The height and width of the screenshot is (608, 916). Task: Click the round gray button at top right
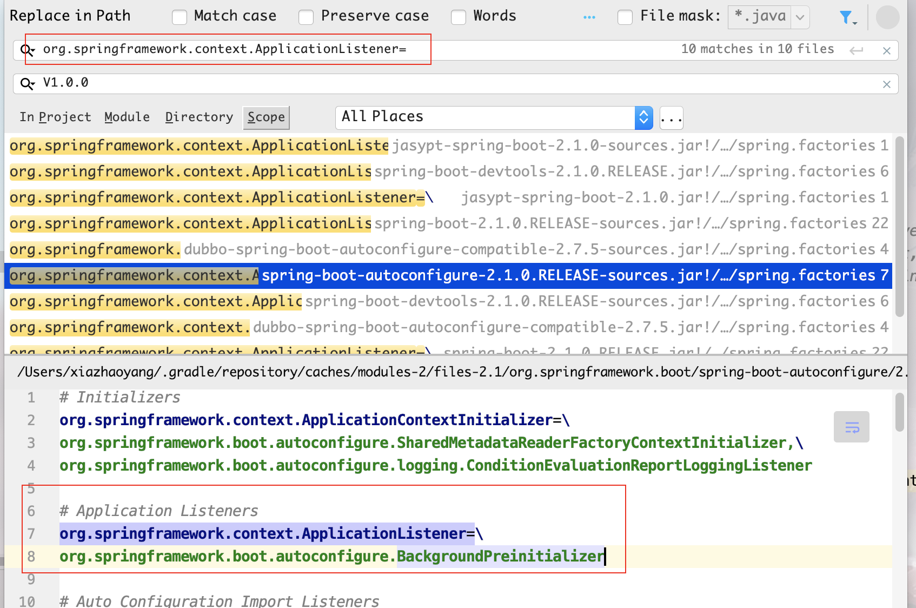[x=887, y=17]
